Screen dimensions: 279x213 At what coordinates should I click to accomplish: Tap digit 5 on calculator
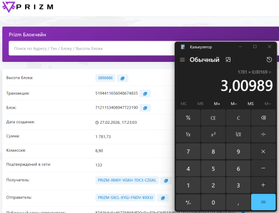coord(213,168)
